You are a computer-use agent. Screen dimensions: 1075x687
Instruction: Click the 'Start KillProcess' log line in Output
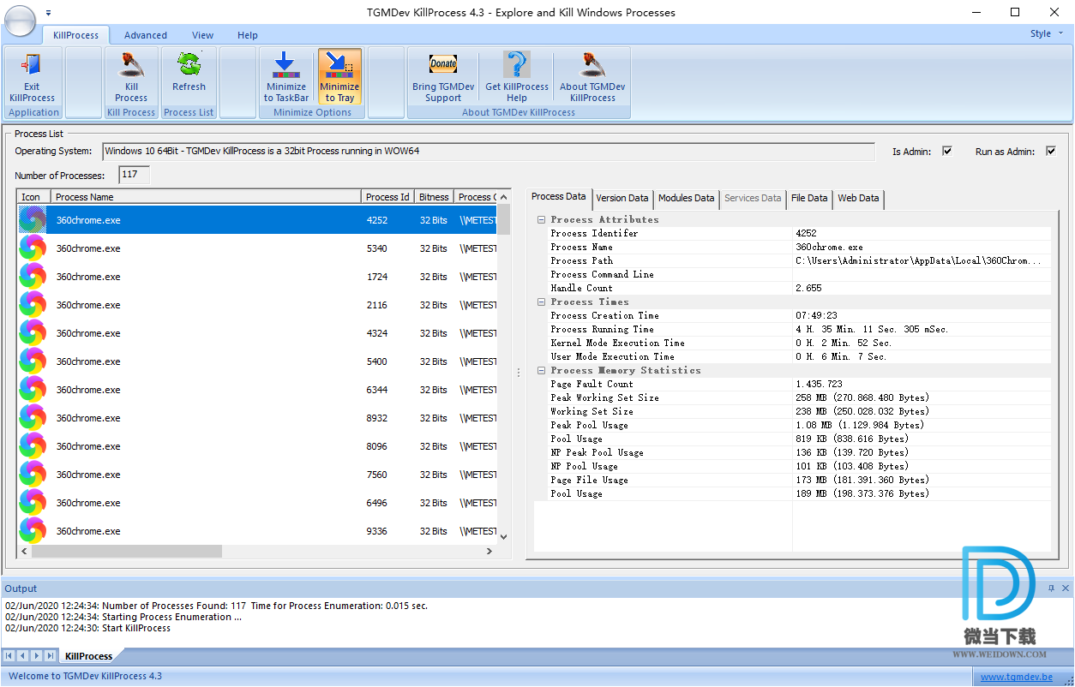[87, 628]
